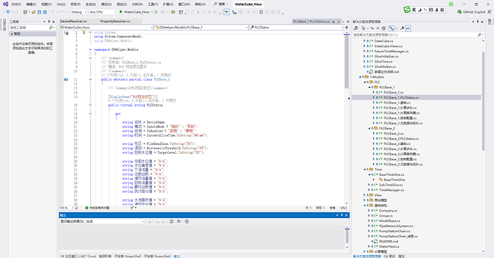The width and height of the screenshot is (494, 258).
Task: Collapse namespace DDHelper.Models code block
Action: click(90, 49)
